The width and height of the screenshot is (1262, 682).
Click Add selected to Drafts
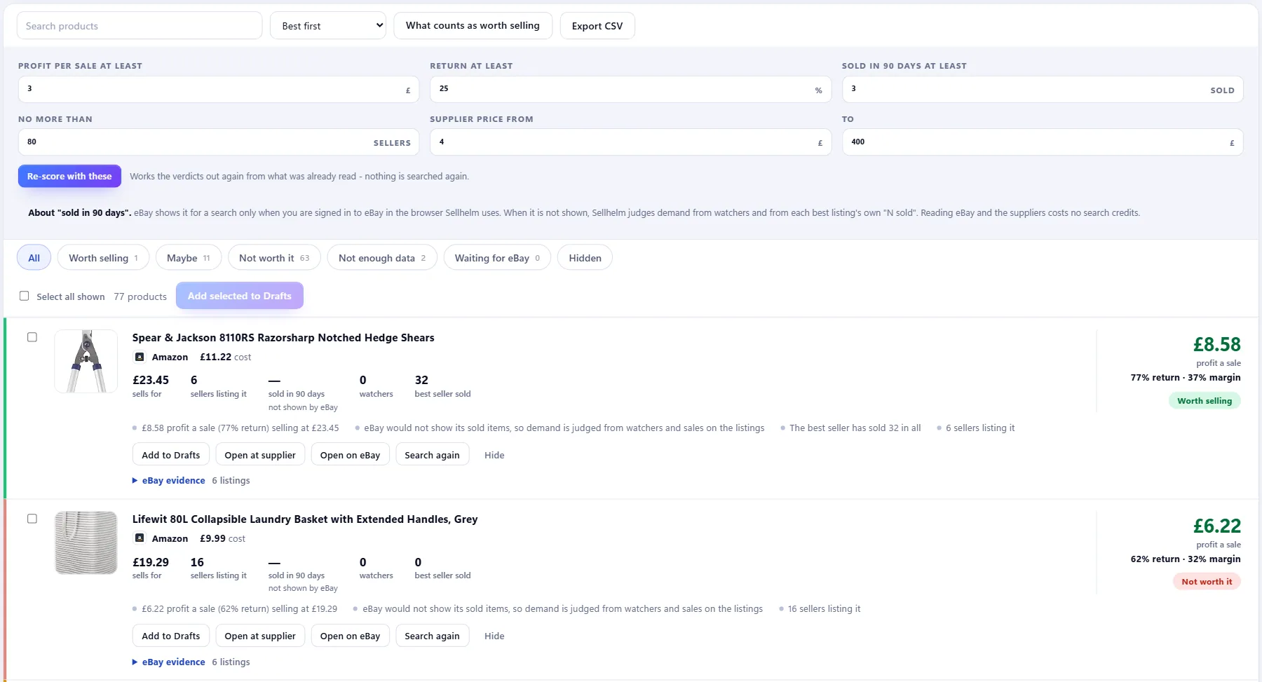pos(240,296)
